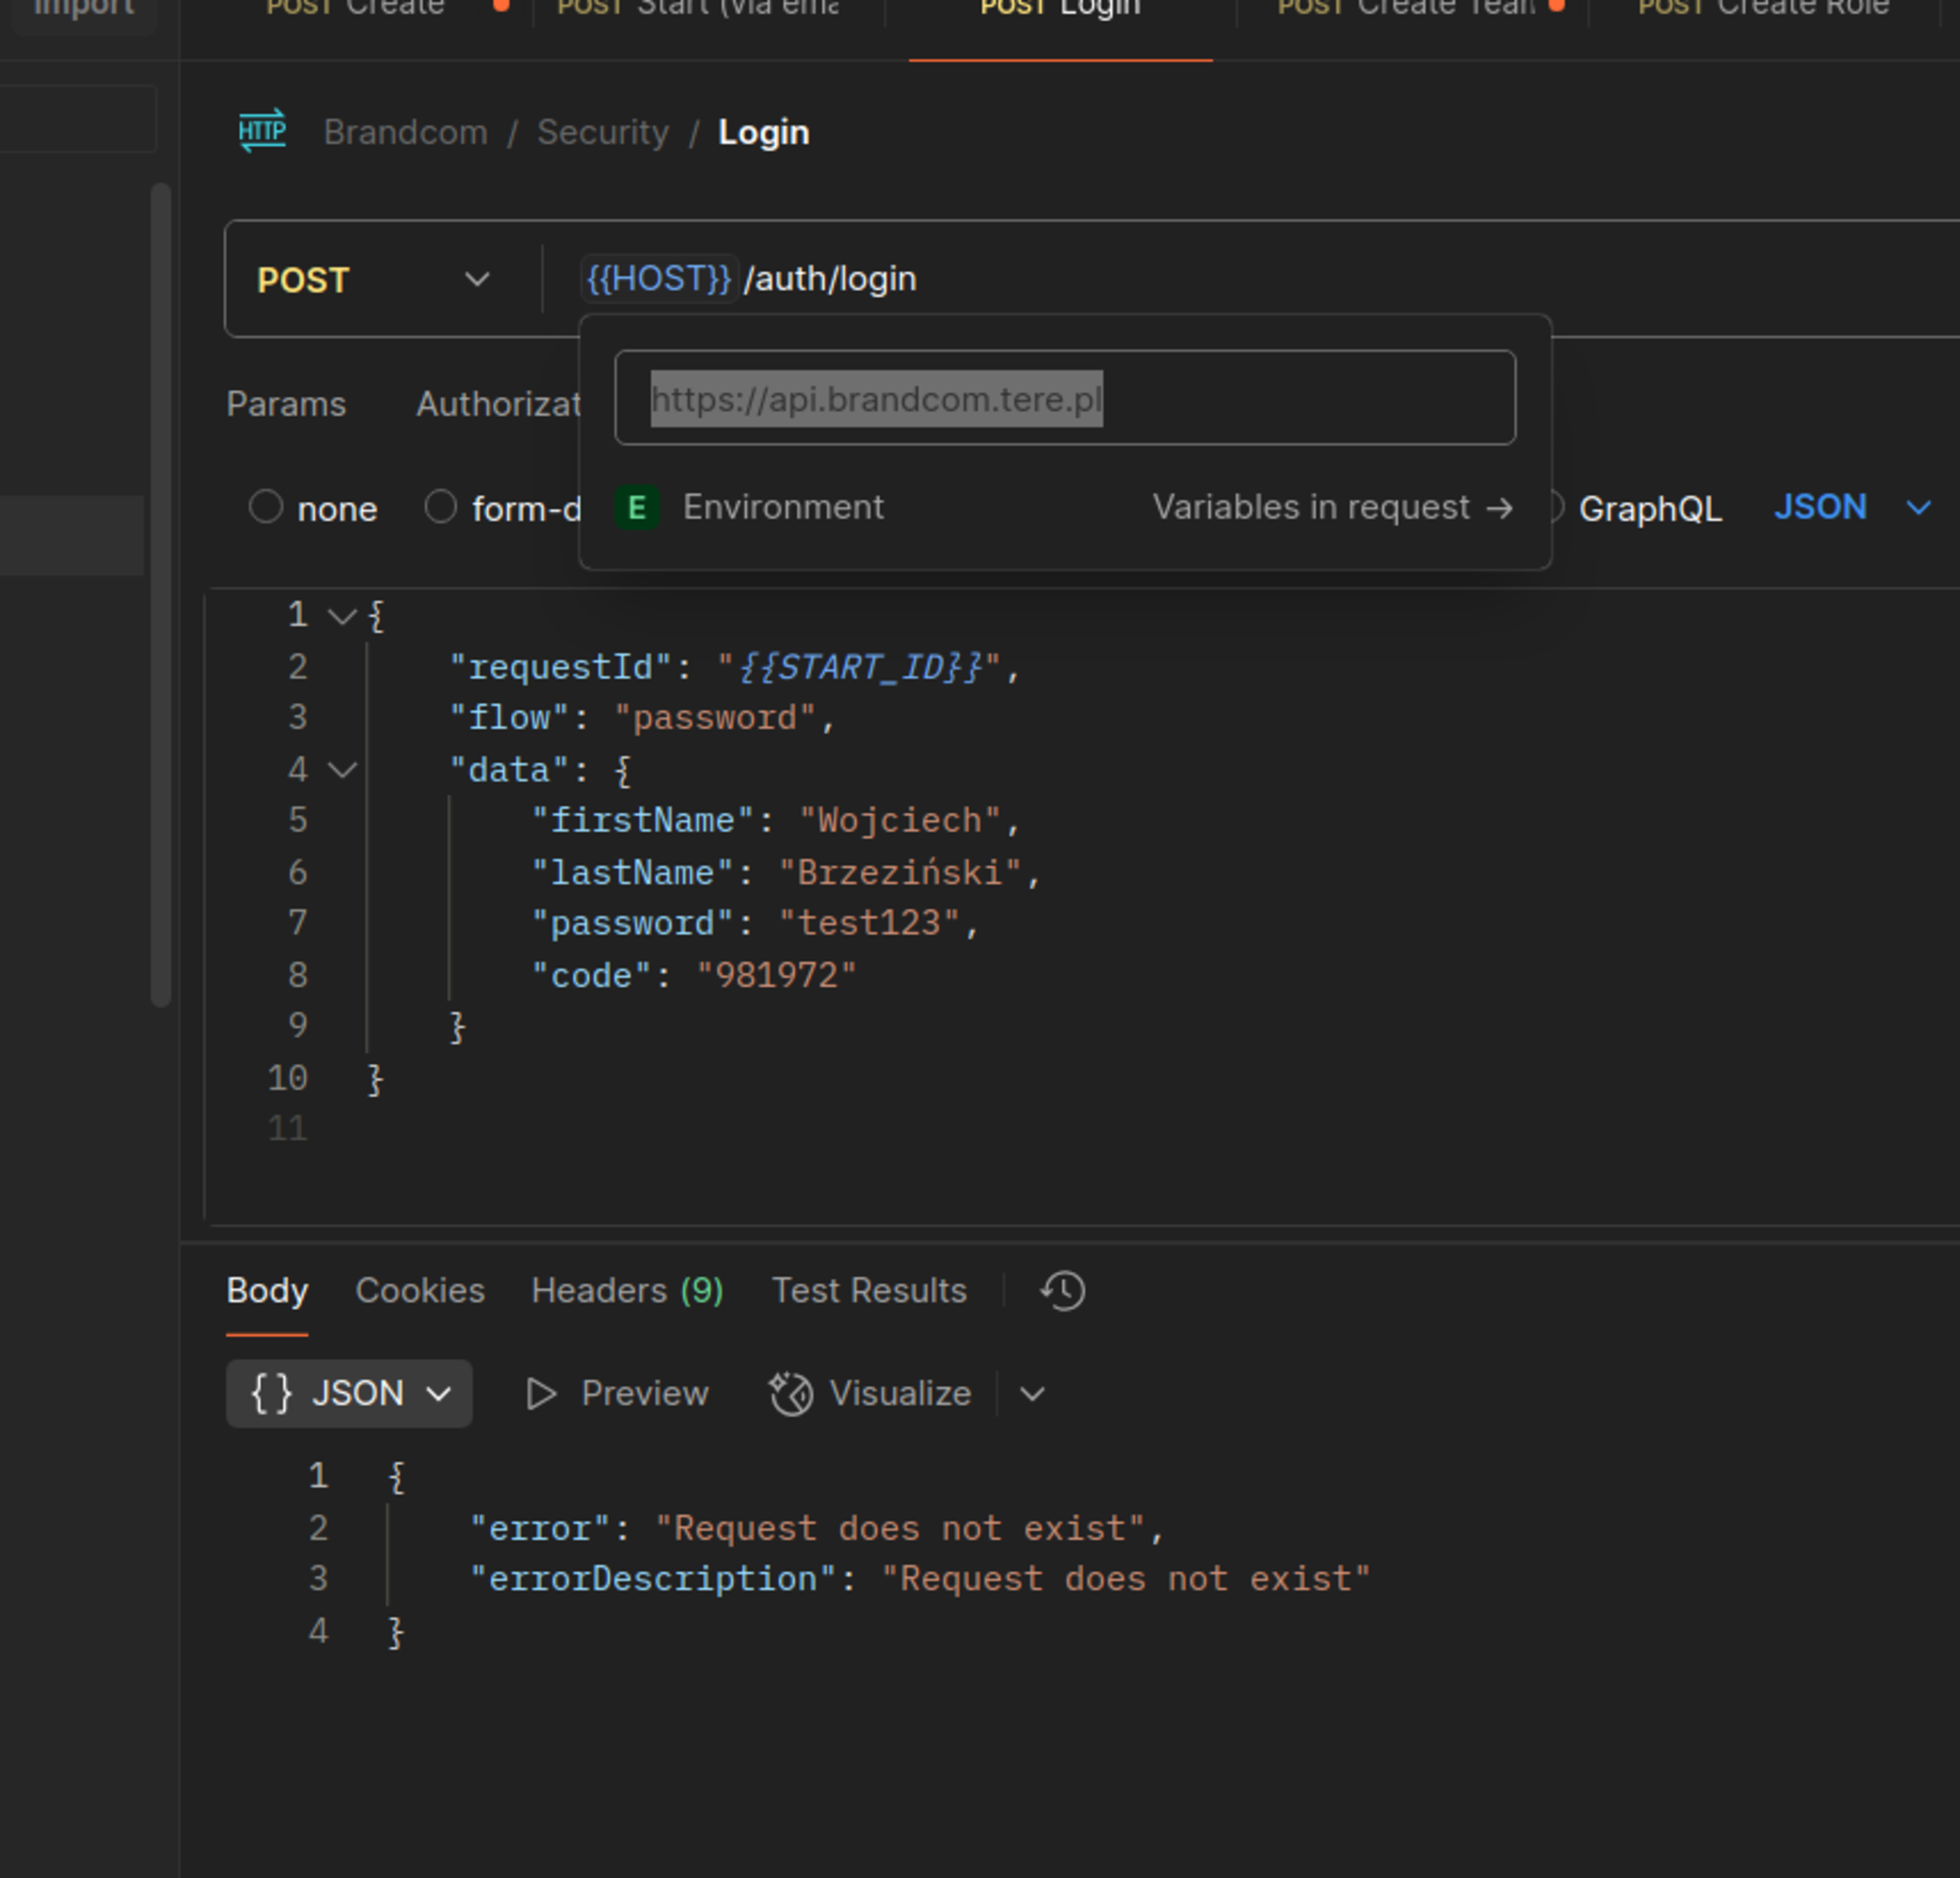1960x1878 pixels.
Task: Open the Test Results tab
Action: coord(869,1290)
